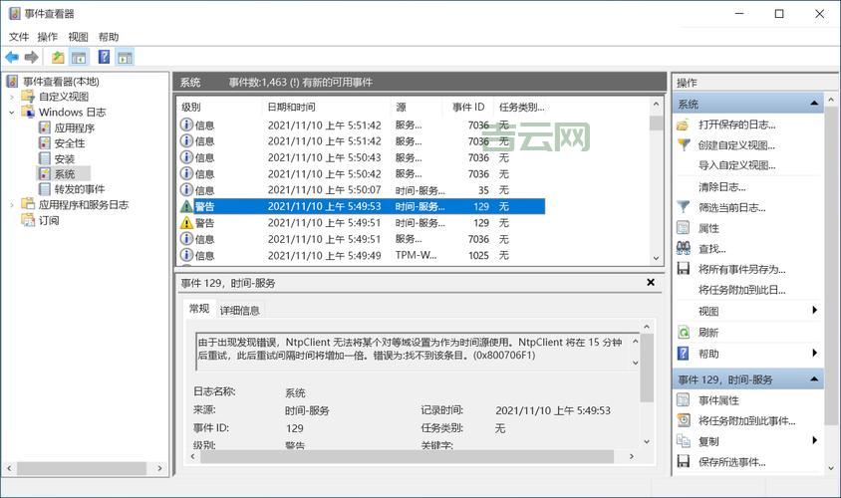Select TPM-W event with ID 1025
Viewport: 841px width, 498px height.
pos(362,256)
